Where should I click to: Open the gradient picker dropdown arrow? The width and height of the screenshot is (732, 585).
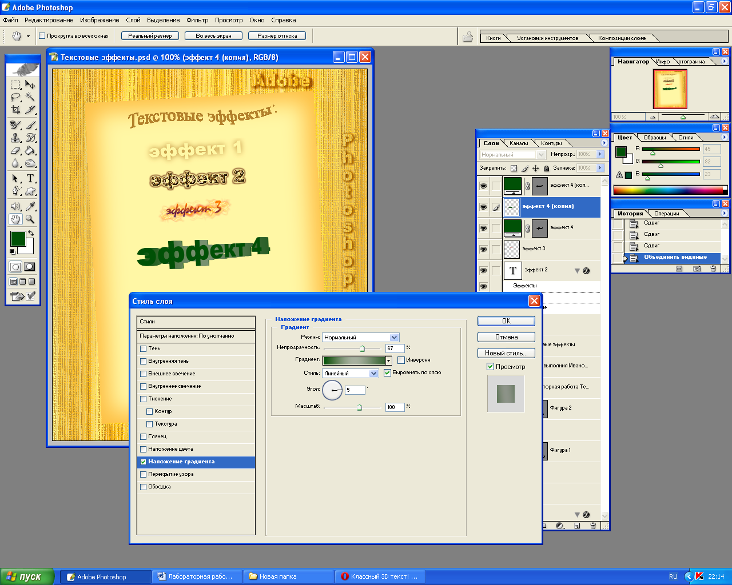coord(389,360)
